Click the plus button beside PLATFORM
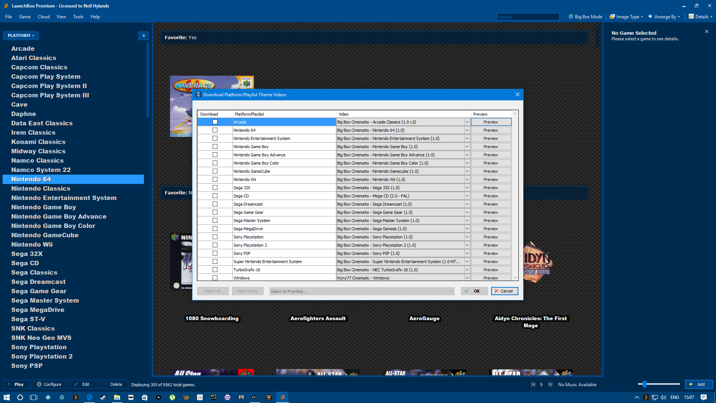This screenshot has width=716, height=403. click(144, 35)
